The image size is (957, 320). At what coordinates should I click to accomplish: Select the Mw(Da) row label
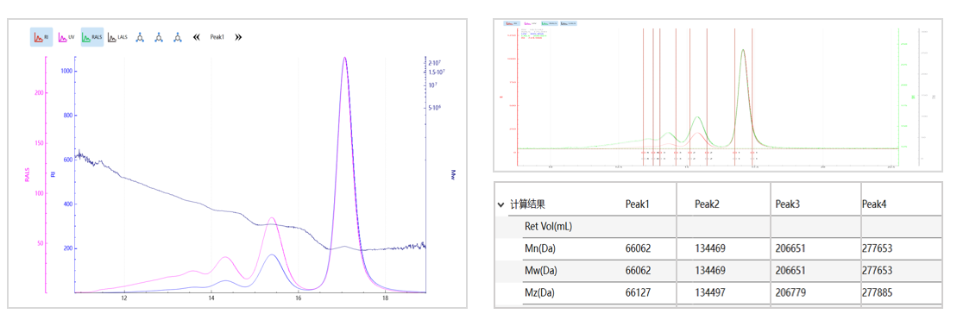point(541,271)
